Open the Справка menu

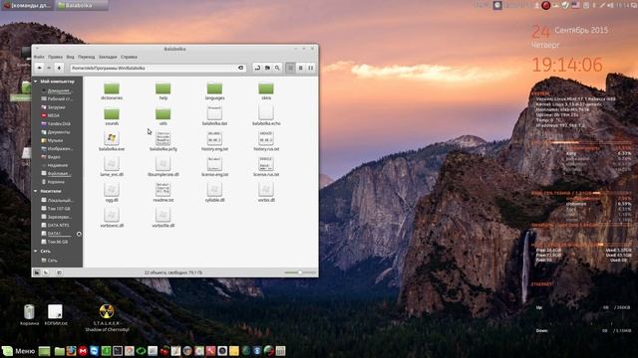coord(129,57)
